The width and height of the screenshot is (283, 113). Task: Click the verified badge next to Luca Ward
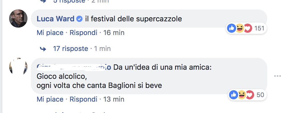tap(79, 19)
